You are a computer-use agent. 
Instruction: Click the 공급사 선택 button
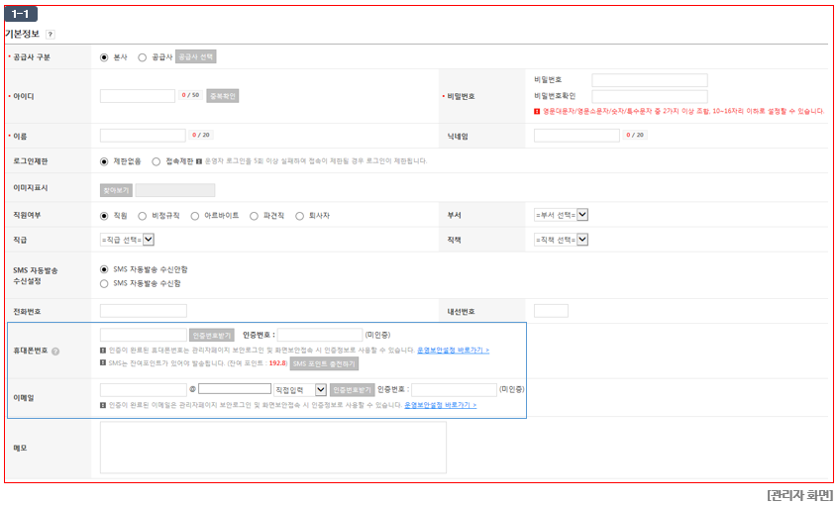click(195, 56)
